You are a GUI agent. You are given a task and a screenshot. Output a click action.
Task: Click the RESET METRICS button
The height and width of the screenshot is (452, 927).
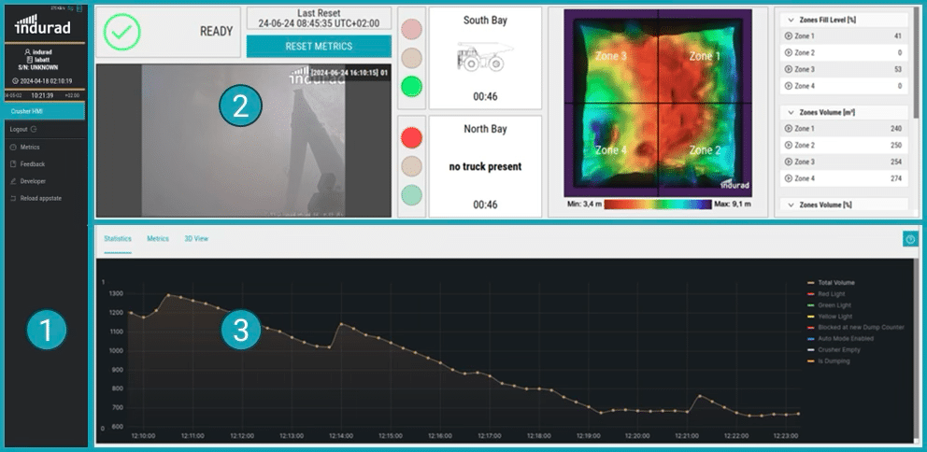tap(319, 46)
